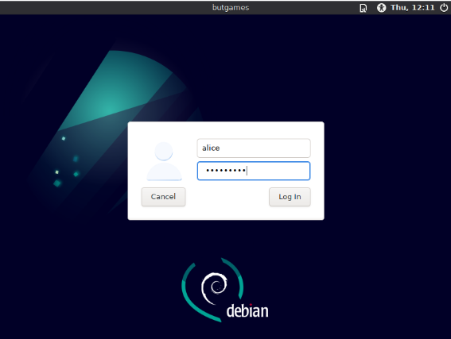This screenshot has height=339, width=451.
Task: Click the power button icon
Action: click(444, 8)
